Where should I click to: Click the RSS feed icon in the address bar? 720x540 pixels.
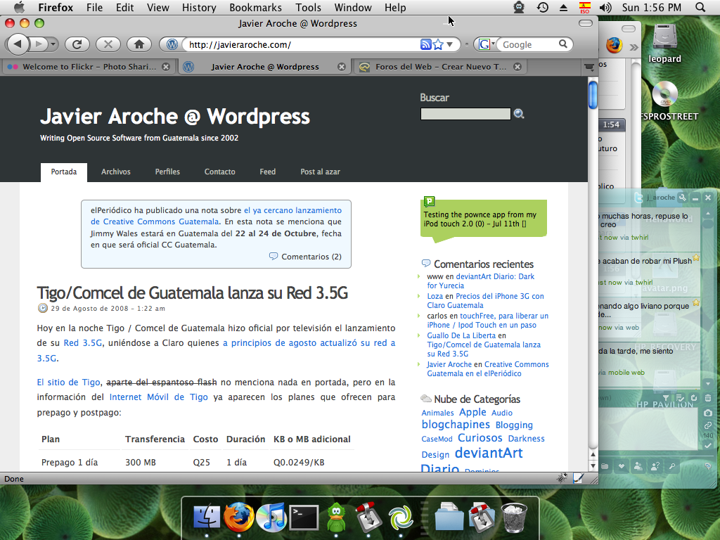[425, 44]
